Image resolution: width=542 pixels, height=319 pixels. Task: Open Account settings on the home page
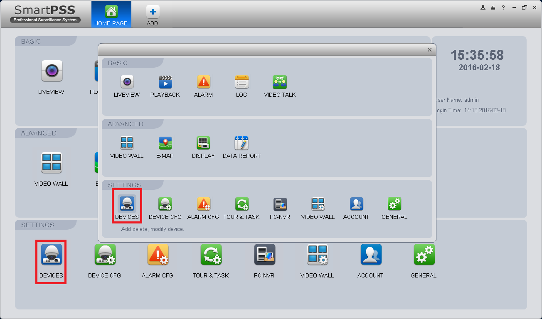pos(370,254)
